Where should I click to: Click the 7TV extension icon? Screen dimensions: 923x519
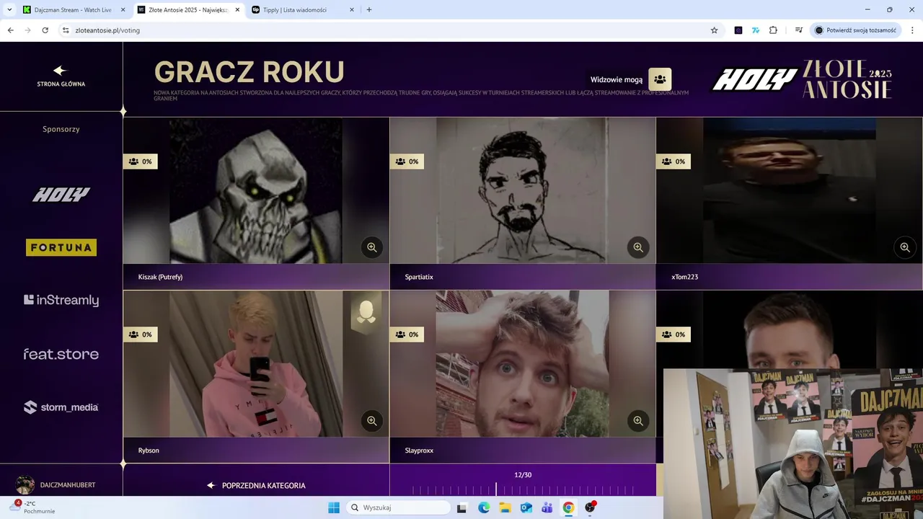pos(756,30)
